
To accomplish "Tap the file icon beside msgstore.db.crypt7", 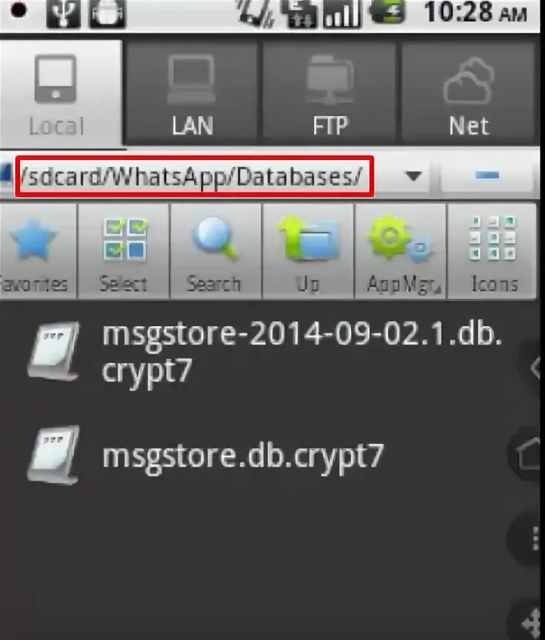I will [54, 455].
